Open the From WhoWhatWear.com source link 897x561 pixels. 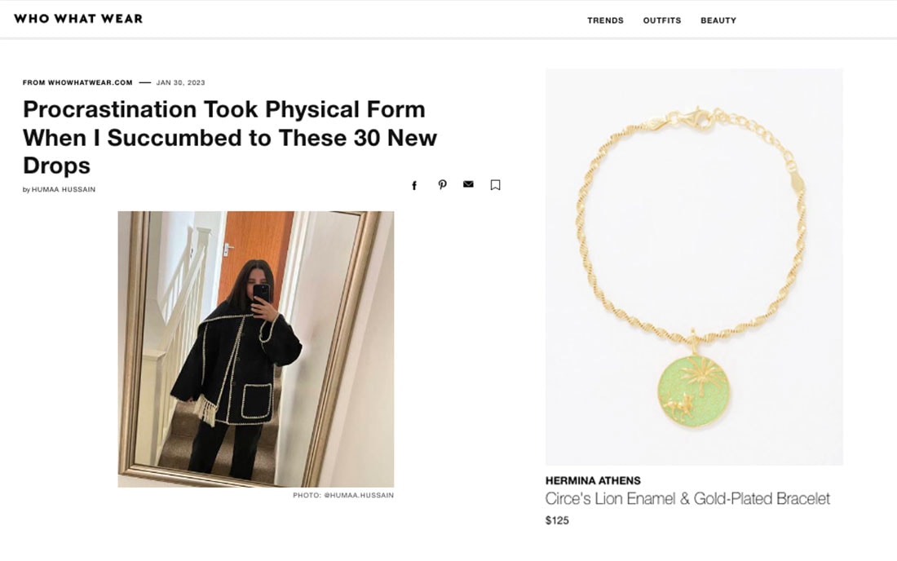coord(77,82)
